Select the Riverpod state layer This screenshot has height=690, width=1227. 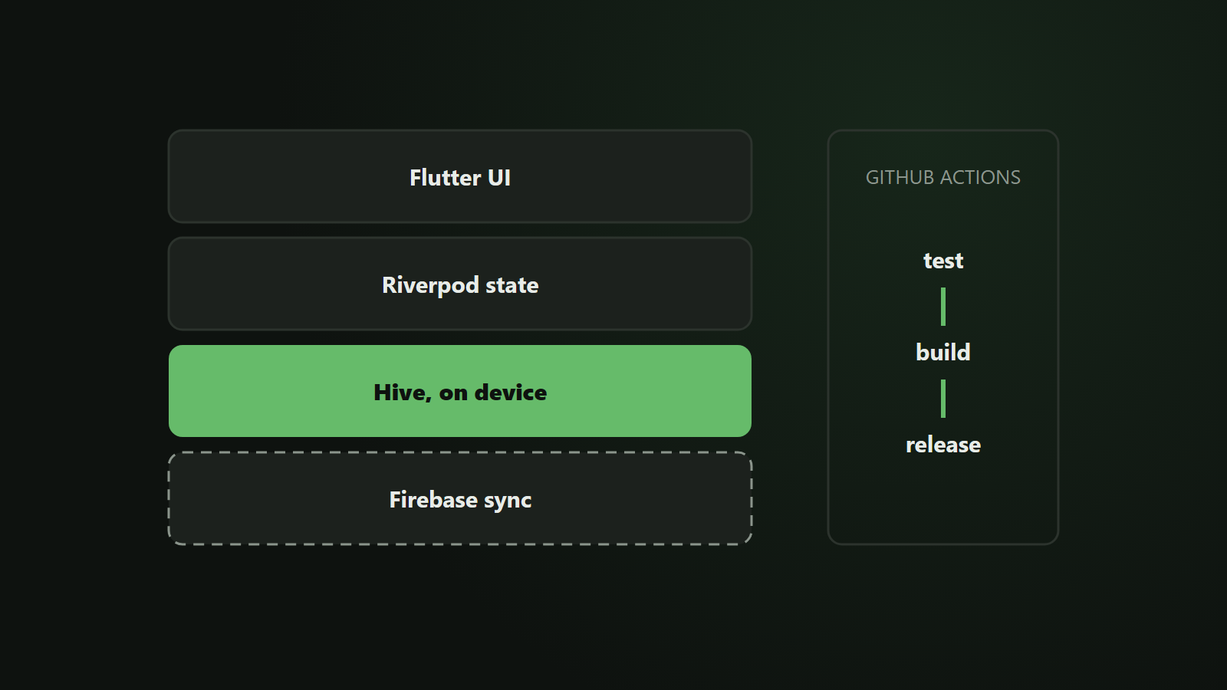point(460,284)
